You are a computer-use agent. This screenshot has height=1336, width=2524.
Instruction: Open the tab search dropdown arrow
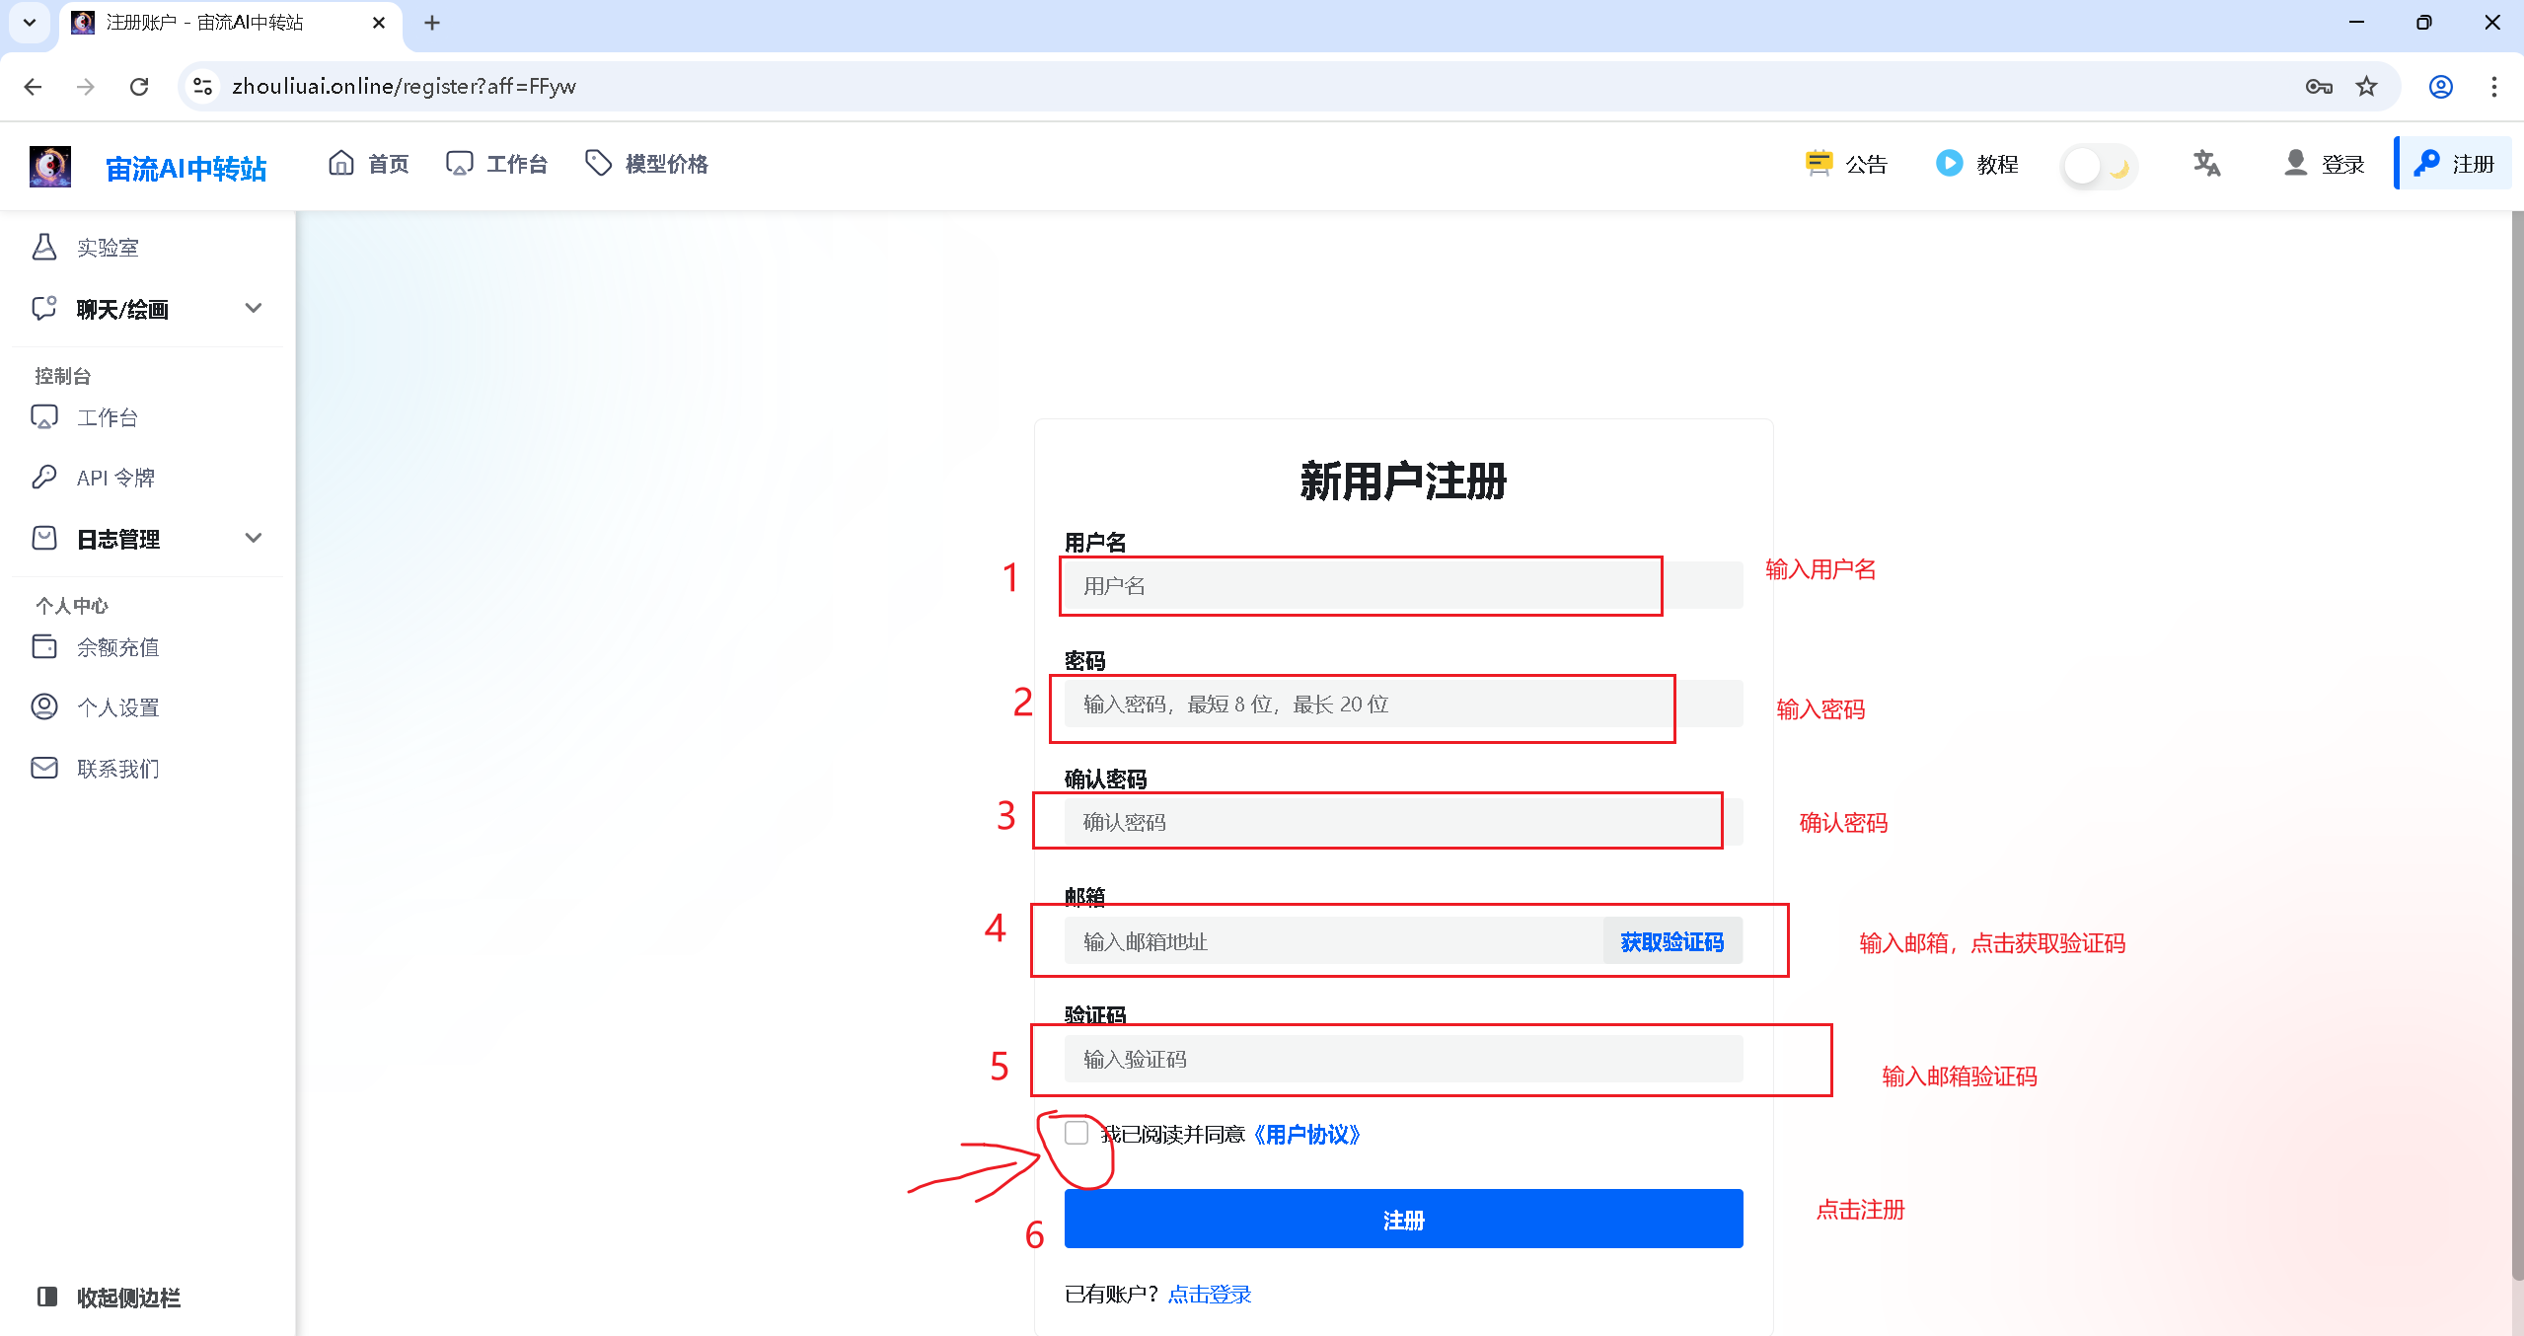pos(30,22)
